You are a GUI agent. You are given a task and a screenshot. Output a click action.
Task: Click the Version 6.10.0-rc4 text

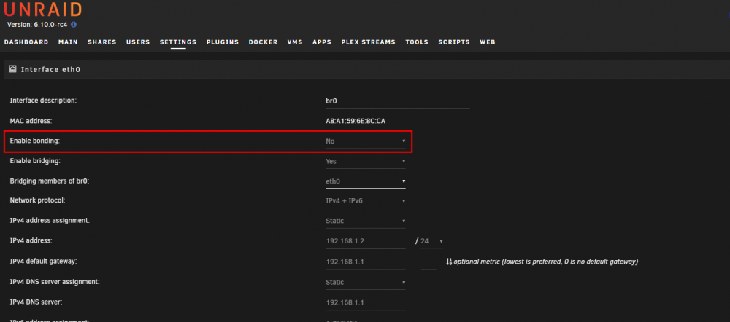pyautogui.click(x=38, y=24)
